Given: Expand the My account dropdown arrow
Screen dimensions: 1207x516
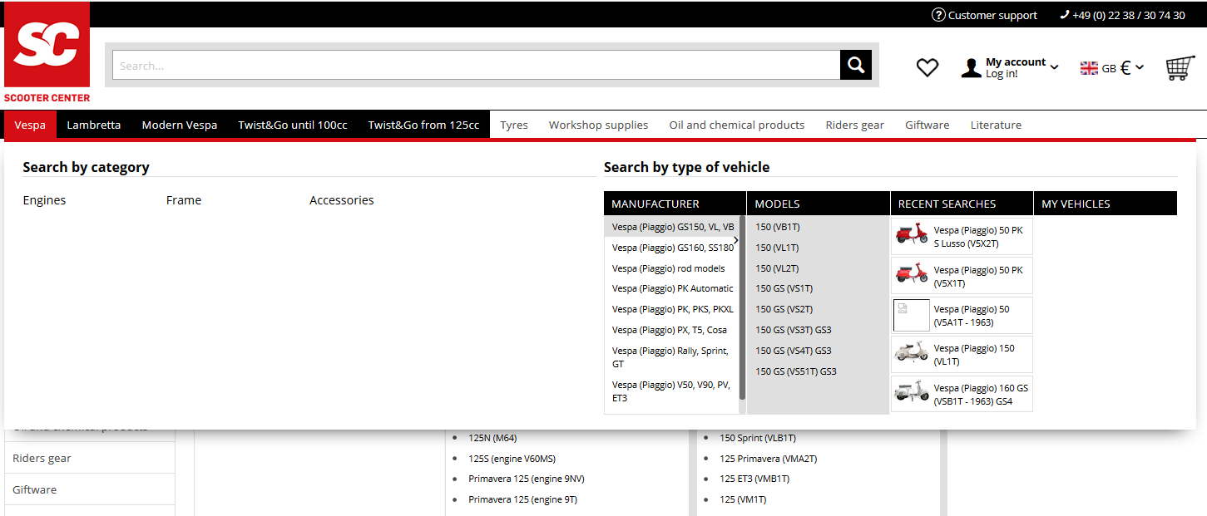Looking at the screenshot, I should pyautogui.click(x=1054, y=67).
